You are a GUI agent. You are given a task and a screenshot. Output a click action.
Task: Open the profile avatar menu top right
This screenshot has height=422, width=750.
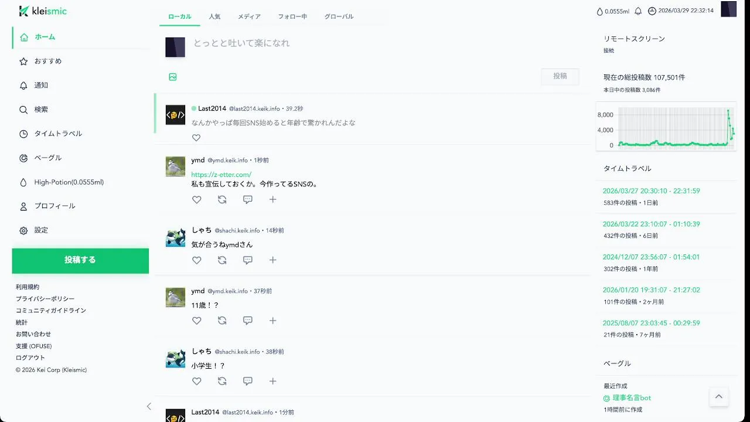[x=728, y=9]
